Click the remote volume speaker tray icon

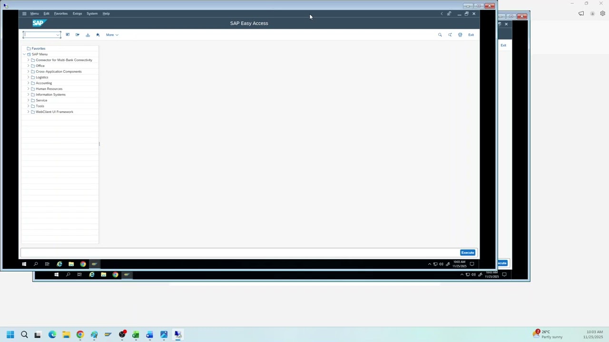click(441, 264)
